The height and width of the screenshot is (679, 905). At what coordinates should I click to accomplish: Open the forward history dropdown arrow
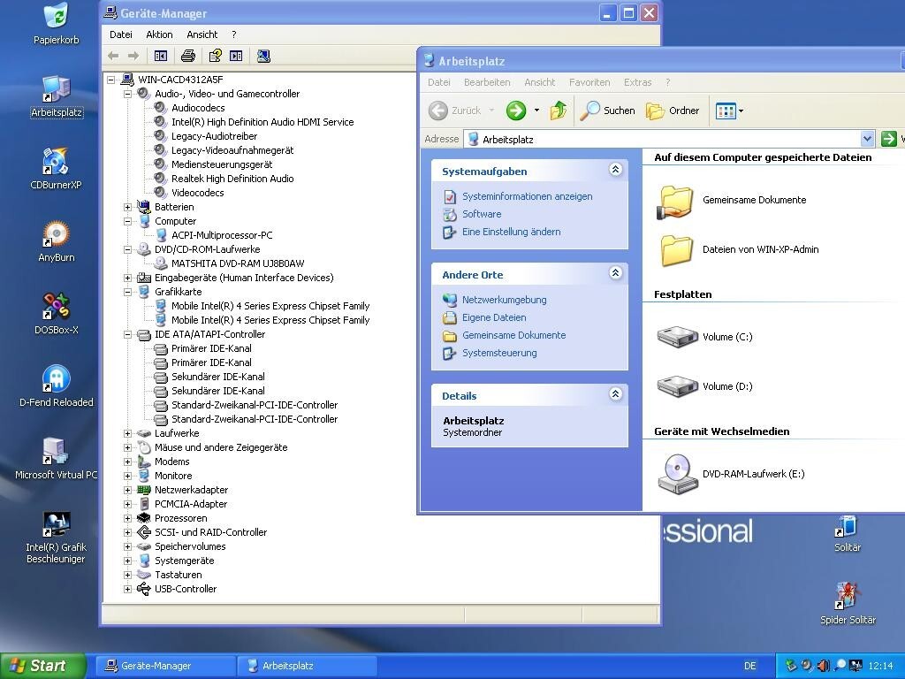[536, 111]
